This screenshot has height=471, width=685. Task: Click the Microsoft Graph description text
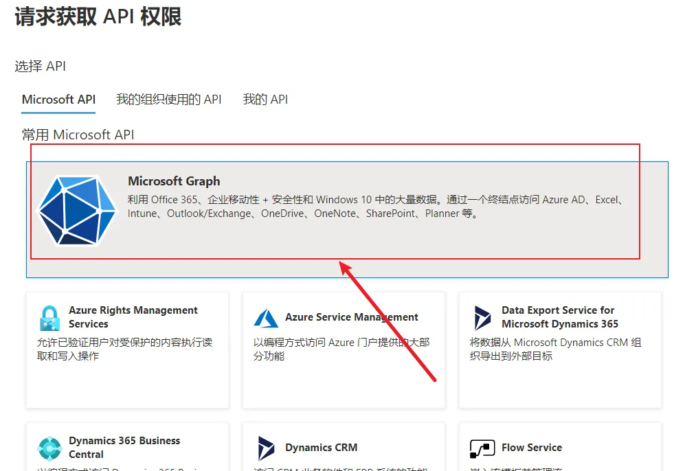click(375, 207)
